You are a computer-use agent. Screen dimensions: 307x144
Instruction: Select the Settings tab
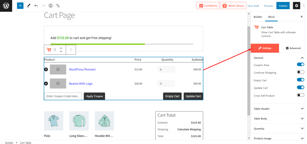point(265,48)
